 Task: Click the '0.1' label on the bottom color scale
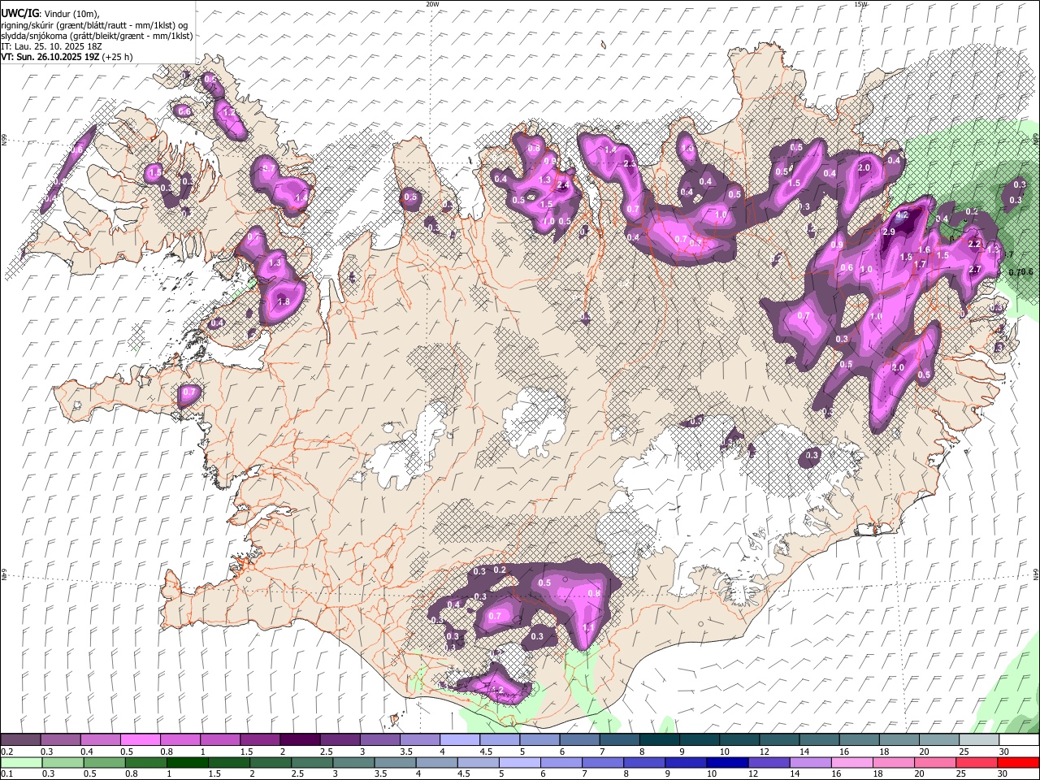(6, 773)
